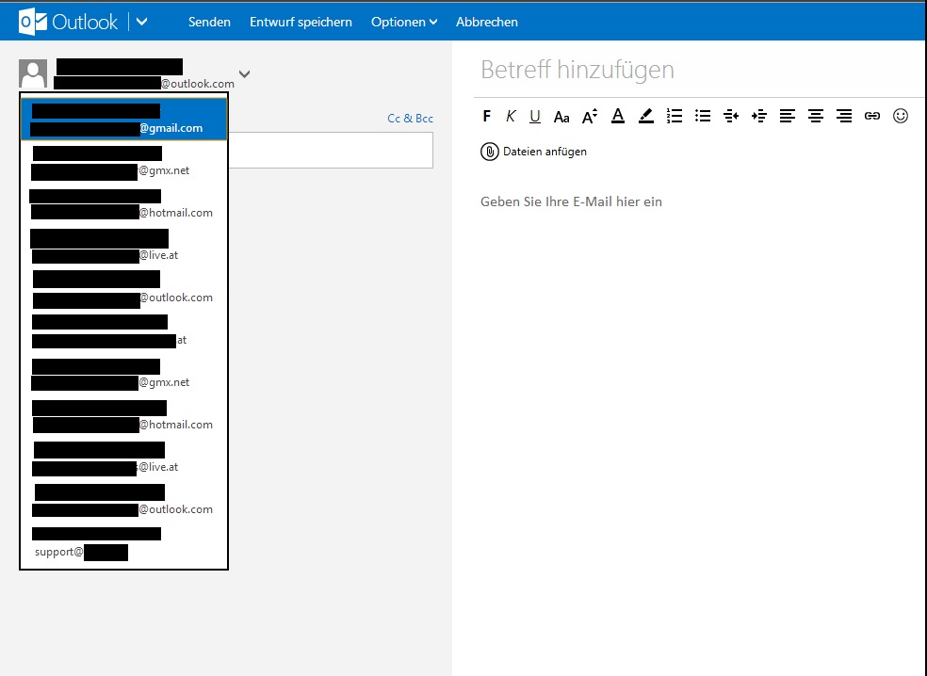Screen dimensions: 927x676
Task: Align text right
Action: pyautogui.click(x=844, y=116)
